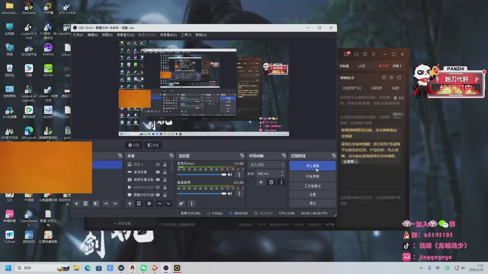The height and width of the screenshot is (274, 488).
Task: Open the audio mixer three-dot menu
Action: [192, 203]
